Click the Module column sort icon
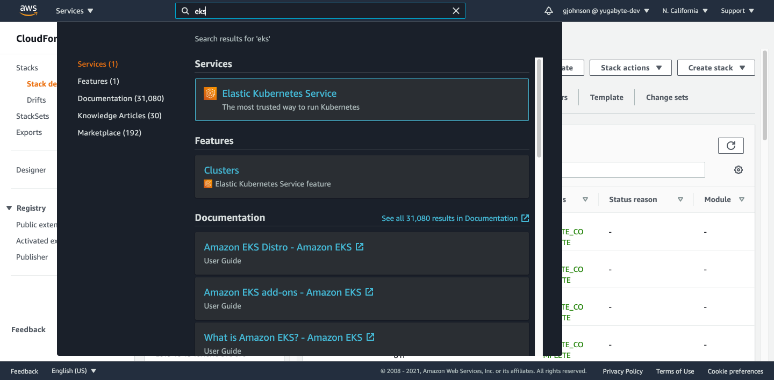Viewport: 774px width, 380px height. coord(741,199)
